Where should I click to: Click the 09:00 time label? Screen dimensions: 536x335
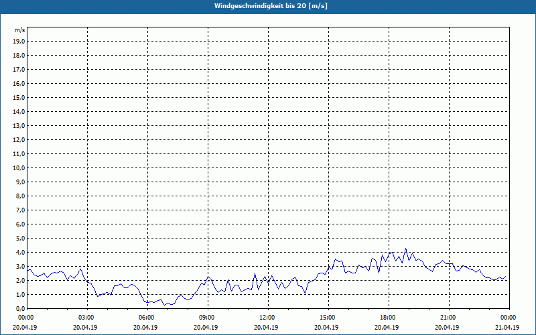point(208,318)
